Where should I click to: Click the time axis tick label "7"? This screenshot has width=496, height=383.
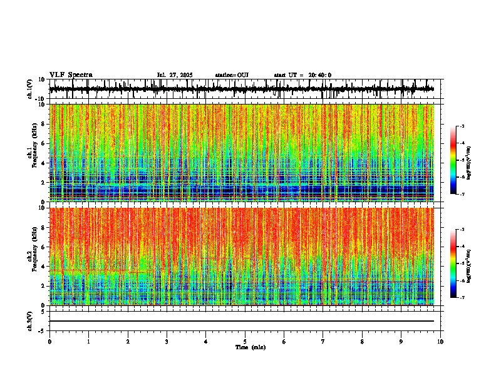323,342
